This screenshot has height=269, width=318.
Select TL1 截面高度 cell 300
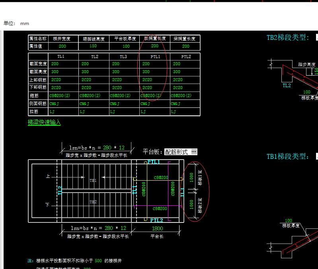55,72
